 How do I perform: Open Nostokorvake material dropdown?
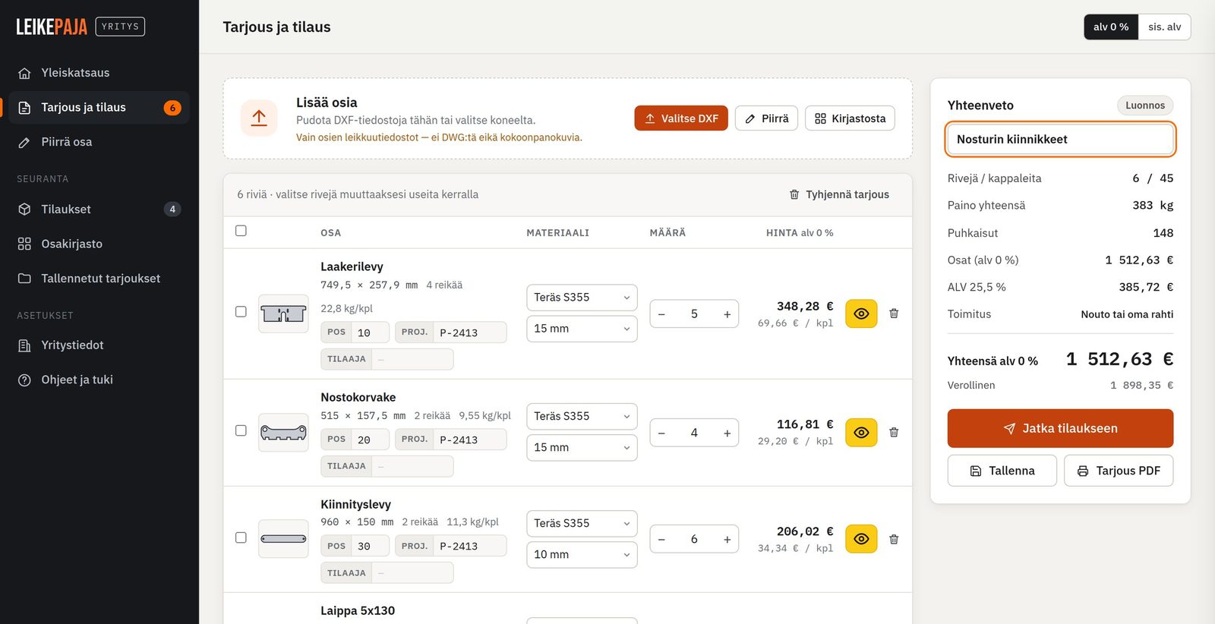582,417
